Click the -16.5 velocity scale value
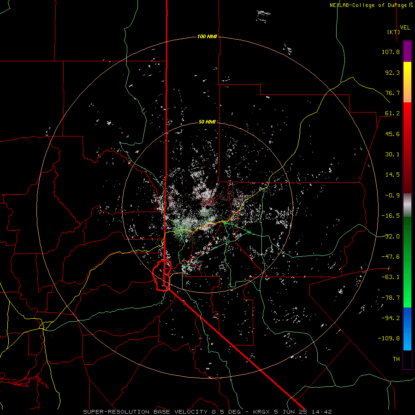 pos(391,216)
